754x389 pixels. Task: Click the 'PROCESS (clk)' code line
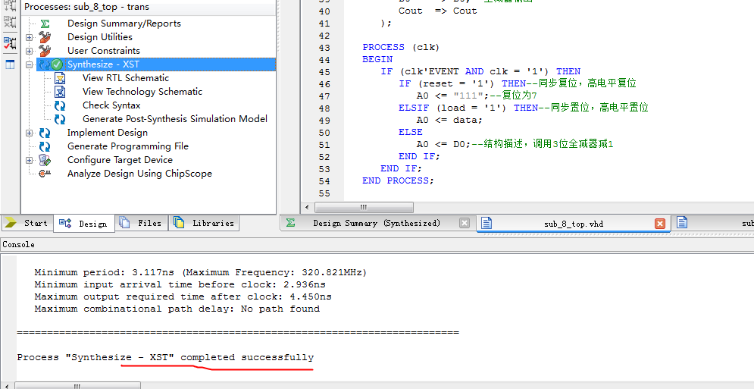401,47
